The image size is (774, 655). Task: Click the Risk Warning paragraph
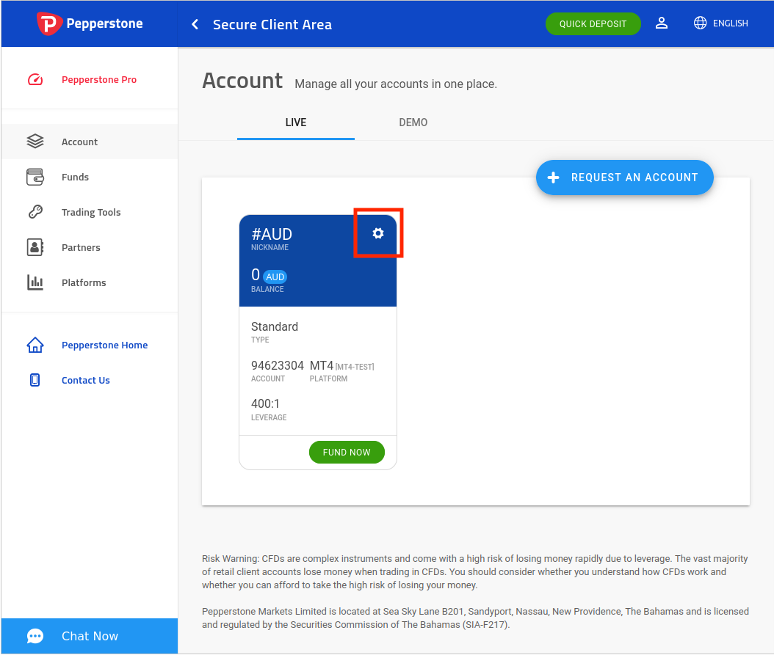click(x=475, y=572)
